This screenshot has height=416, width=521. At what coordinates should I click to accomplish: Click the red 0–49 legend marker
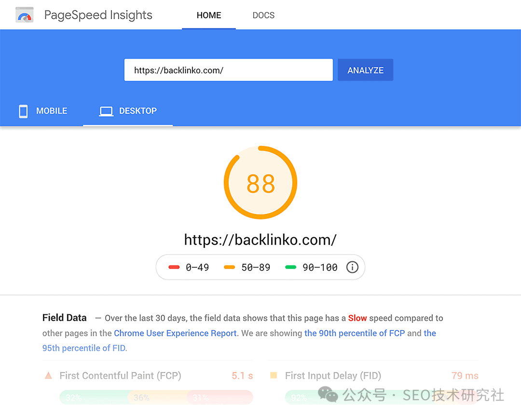(174, 267)
